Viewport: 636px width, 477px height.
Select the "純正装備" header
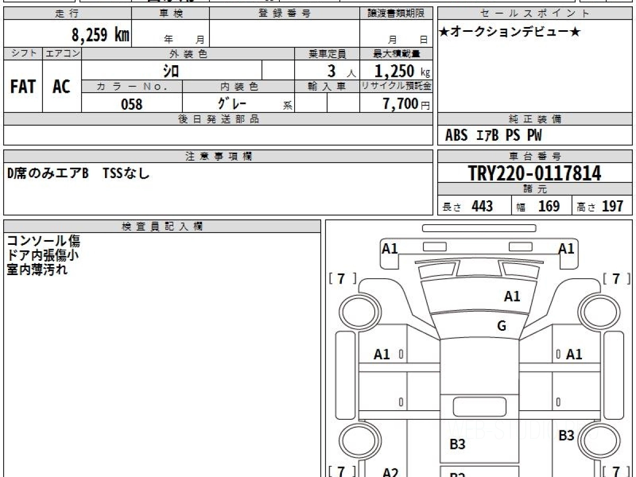pyautogui.click(x=535, y=119)
